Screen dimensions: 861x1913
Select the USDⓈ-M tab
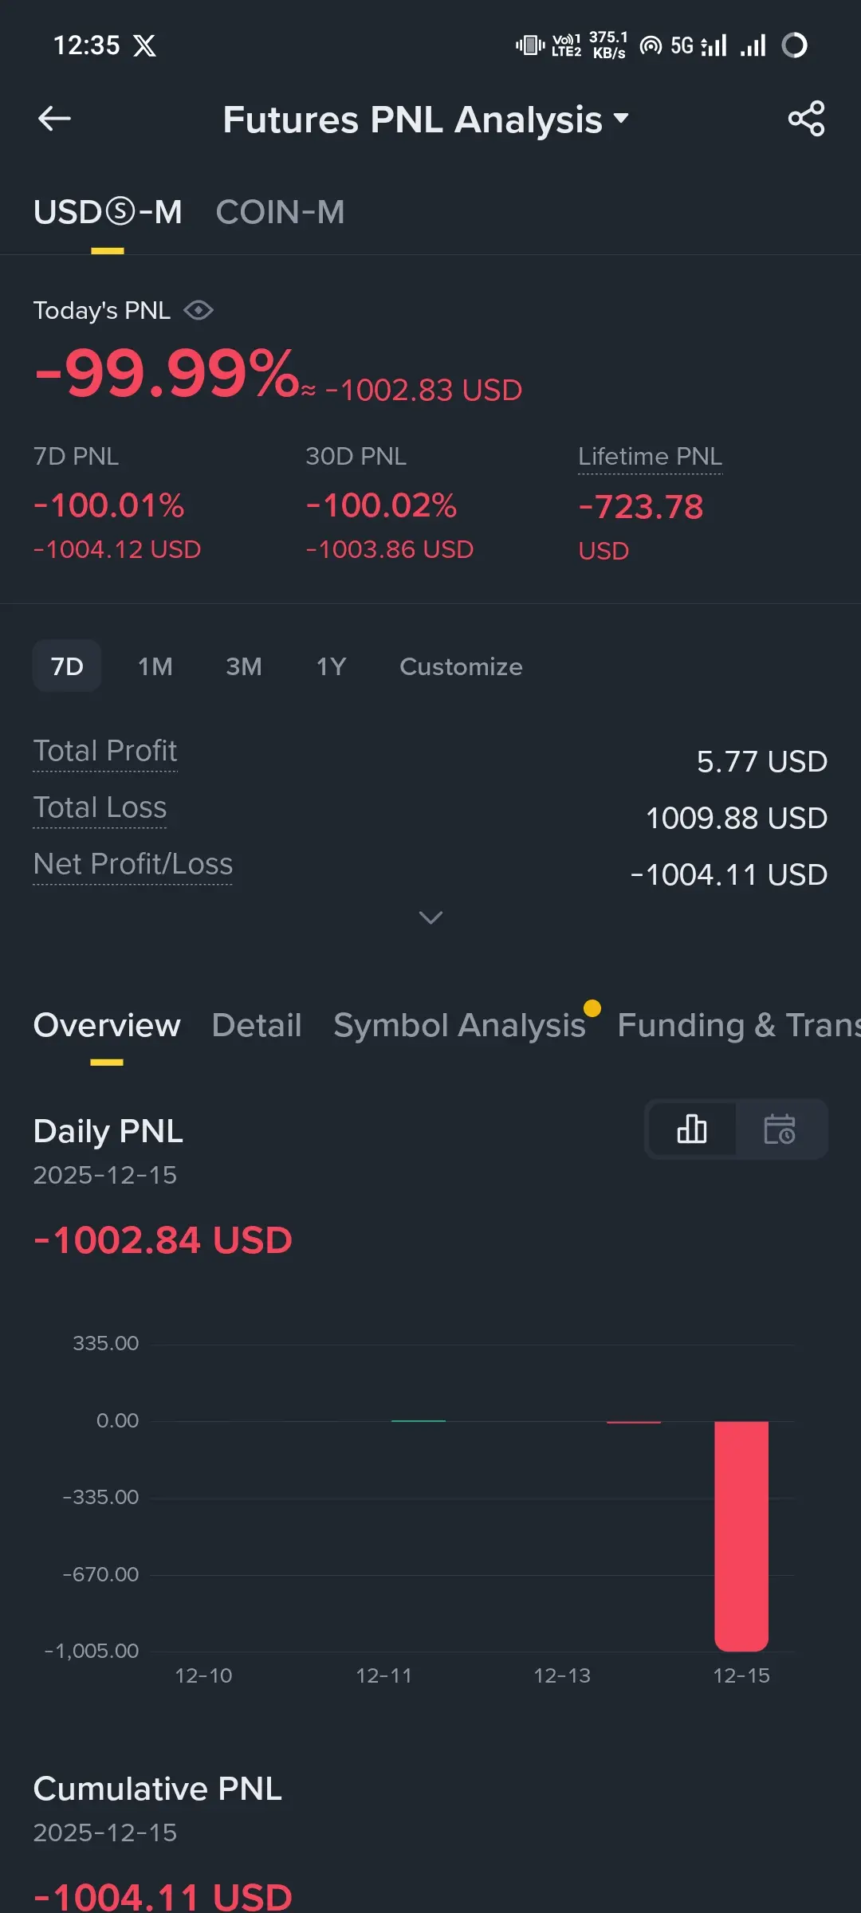click(x=108, y=212)
